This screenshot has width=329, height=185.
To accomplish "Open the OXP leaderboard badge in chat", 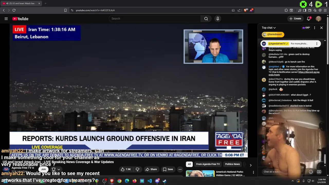I will [x=306, y=28].
